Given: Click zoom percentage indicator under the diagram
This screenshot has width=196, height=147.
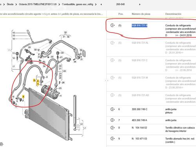Looking at the screenshot, I should [x=1, y=144].
